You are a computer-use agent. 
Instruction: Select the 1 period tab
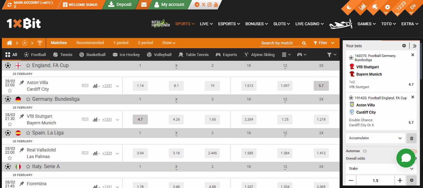point(121,43)
